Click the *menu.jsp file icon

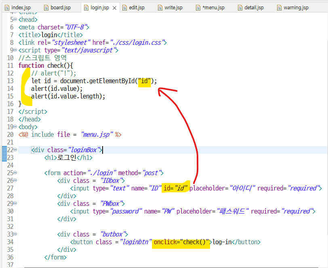click(x=198, y=8)
